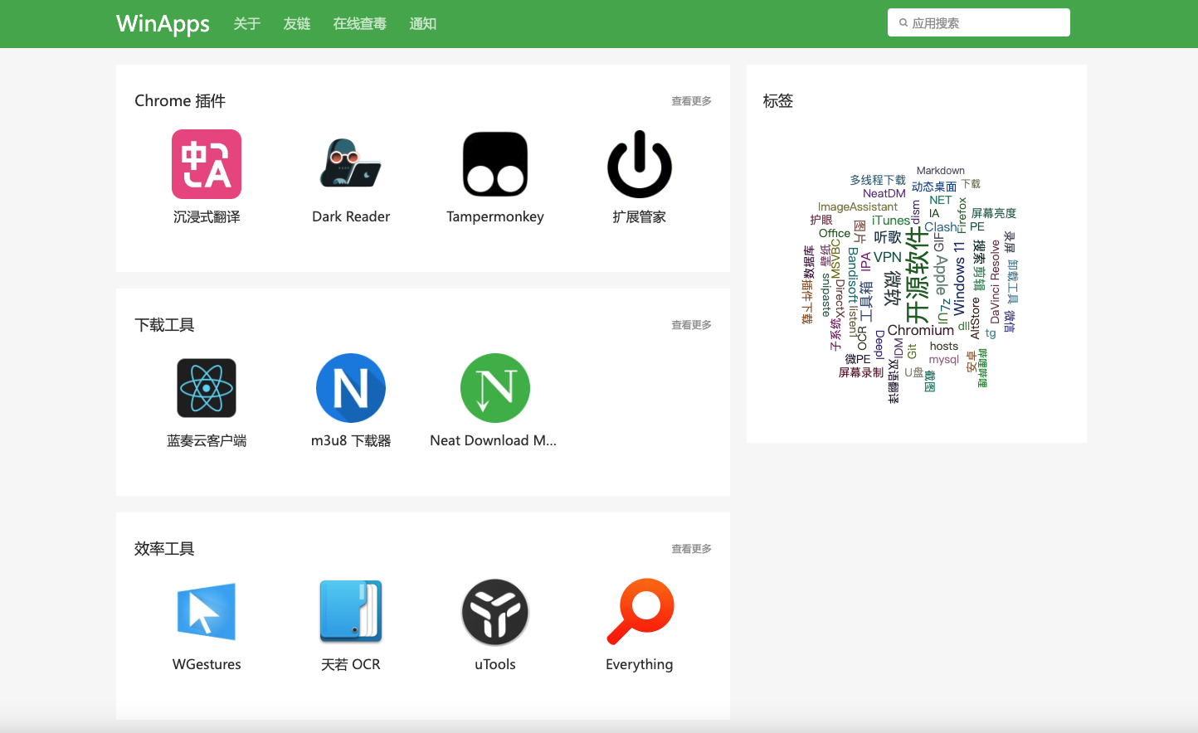Focus the 应用搜索 search field
This screenshot has width=1198, height=733.
pos(979,22)
